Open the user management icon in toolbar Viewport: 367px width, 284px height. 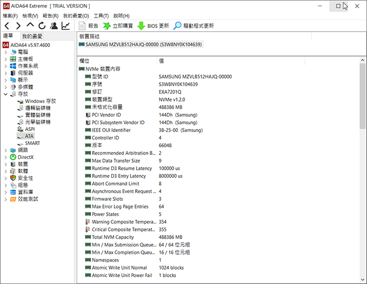click(x=54, y=25)
